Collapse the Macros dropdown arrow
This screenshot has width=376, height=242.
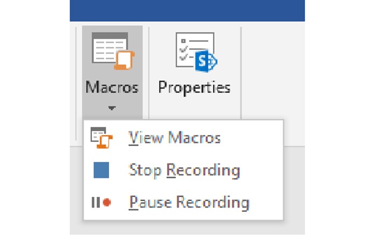pyautogui.click(x=112, y=108)
